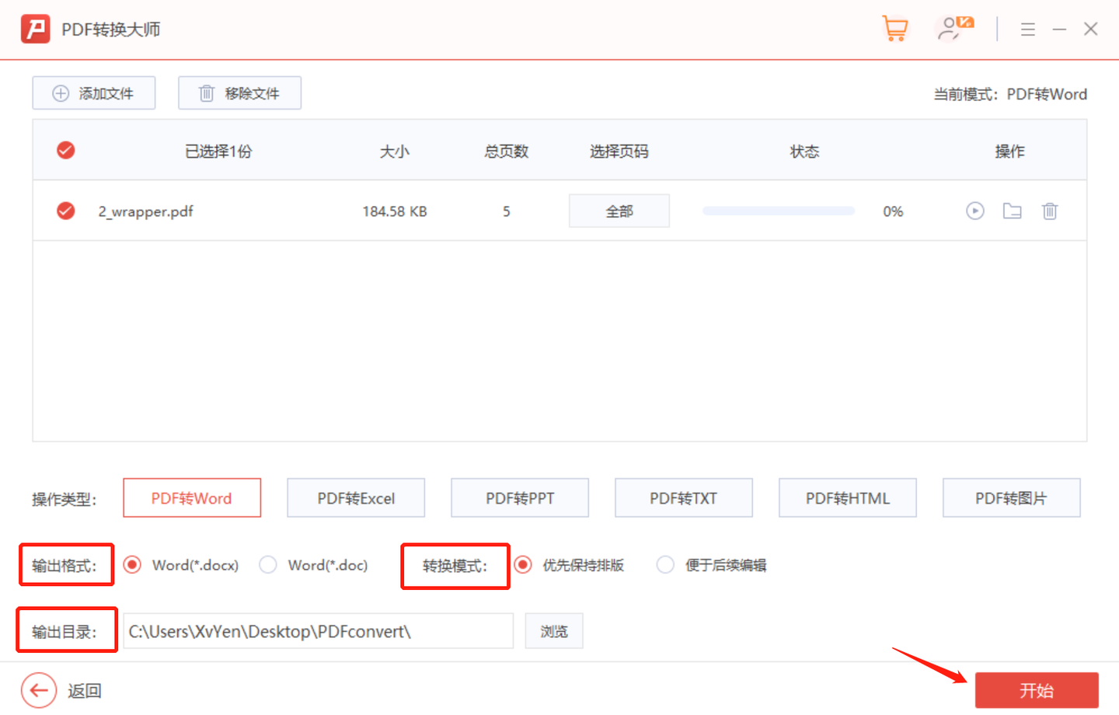Image resolution: width=1119 pixels, height=715 pixels.
Task: Switch to PDF转图片 mode
Action: pos(1011,497)
